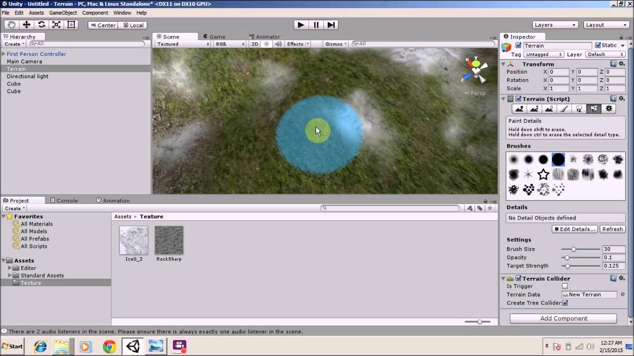This screenshot has width=634, height=356.
Task: Open Terrain Script component gear menu
Action: coord(622,99)
